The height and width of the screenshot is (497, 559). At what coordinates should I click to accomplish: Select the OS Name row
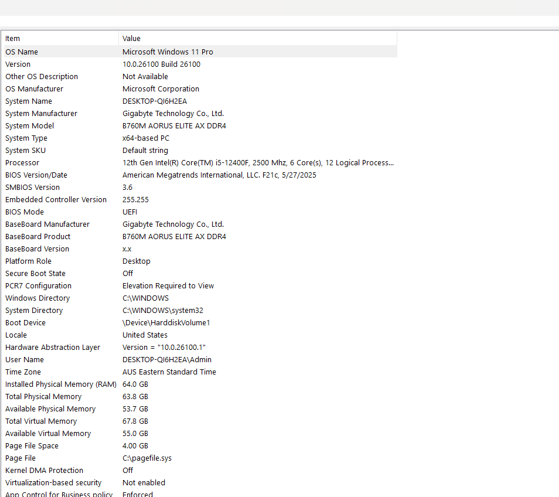coord(200,52)
